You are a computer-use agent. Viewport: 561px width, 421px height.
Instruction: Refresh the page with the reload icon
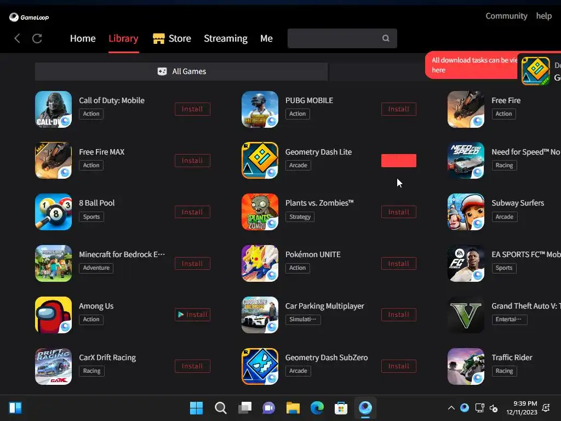pos(37,38)
